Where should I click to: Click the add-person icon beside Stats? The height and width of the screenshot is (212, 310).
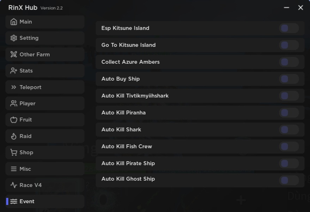tap(14, 71)
